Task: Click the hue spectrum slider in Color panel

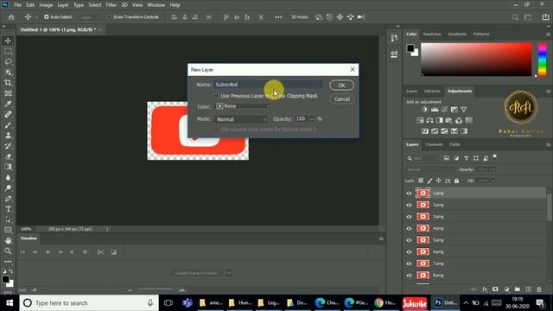Action: [542, 60]
